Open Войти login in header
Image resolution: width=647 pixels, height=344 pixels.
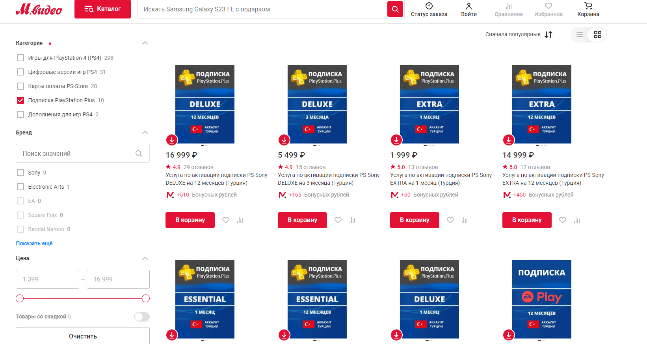pos(469,9)
